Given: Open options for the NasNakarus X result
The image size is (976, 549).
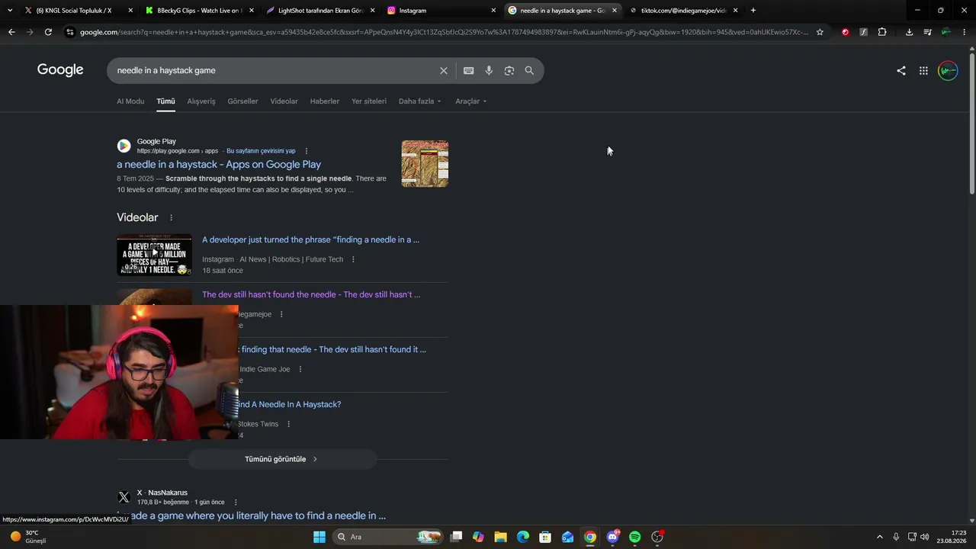Looking at the screenshot, I should point(236,502).
